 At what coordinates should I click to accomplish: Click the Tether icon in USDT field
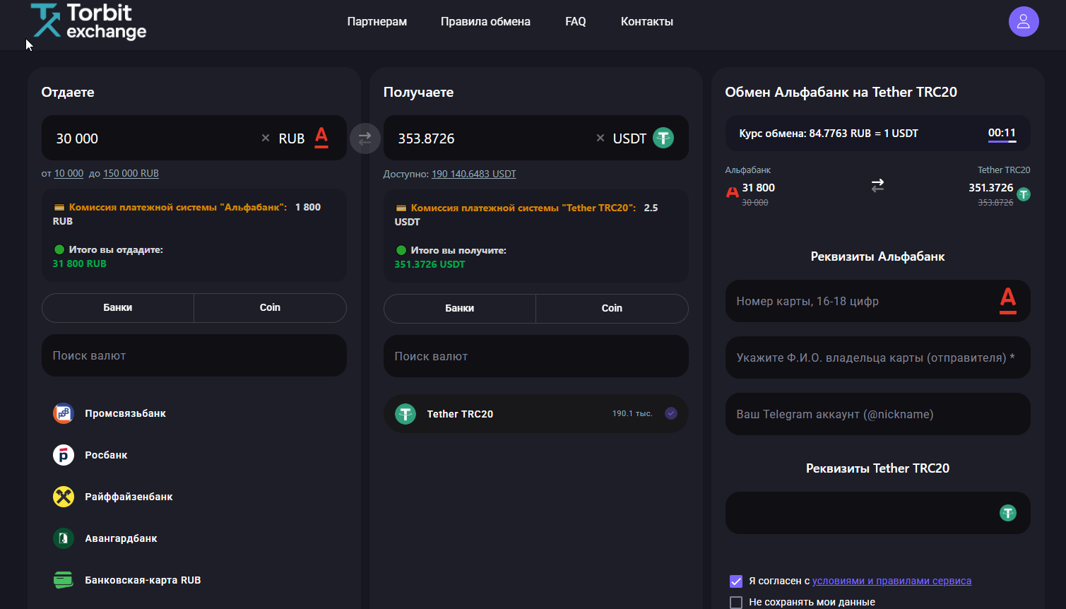(663, 138)
